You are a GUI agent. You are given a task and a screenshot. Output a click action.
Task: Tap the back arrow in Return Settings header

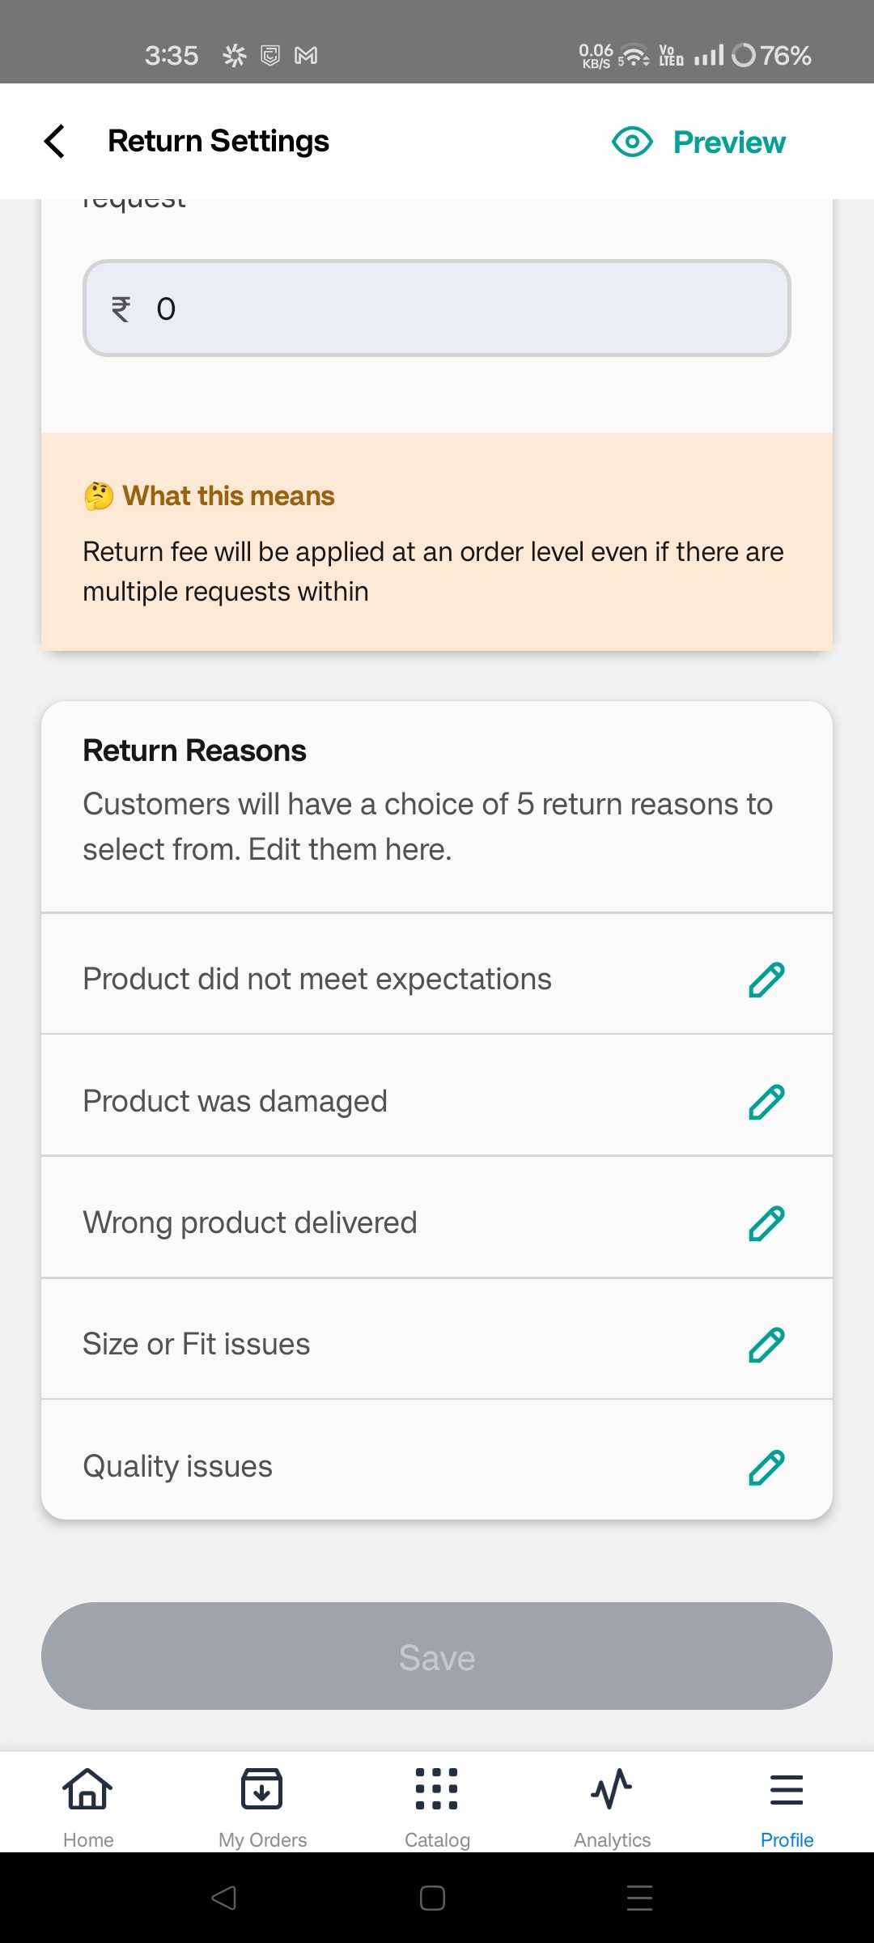coord(54,142)
